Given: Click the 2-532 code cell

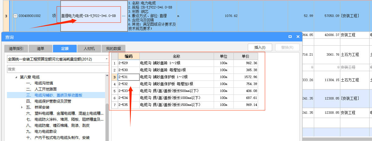Looking at the screenshot, I should (128, 84).
